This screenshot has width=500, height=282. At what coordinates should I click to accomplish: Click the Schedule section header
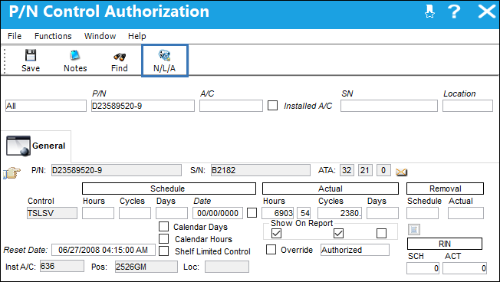(x=169, y=189)
